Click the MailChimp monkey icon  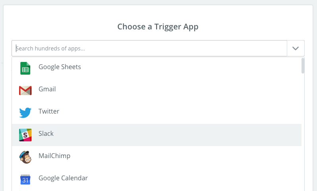click(x=25, y=157)
